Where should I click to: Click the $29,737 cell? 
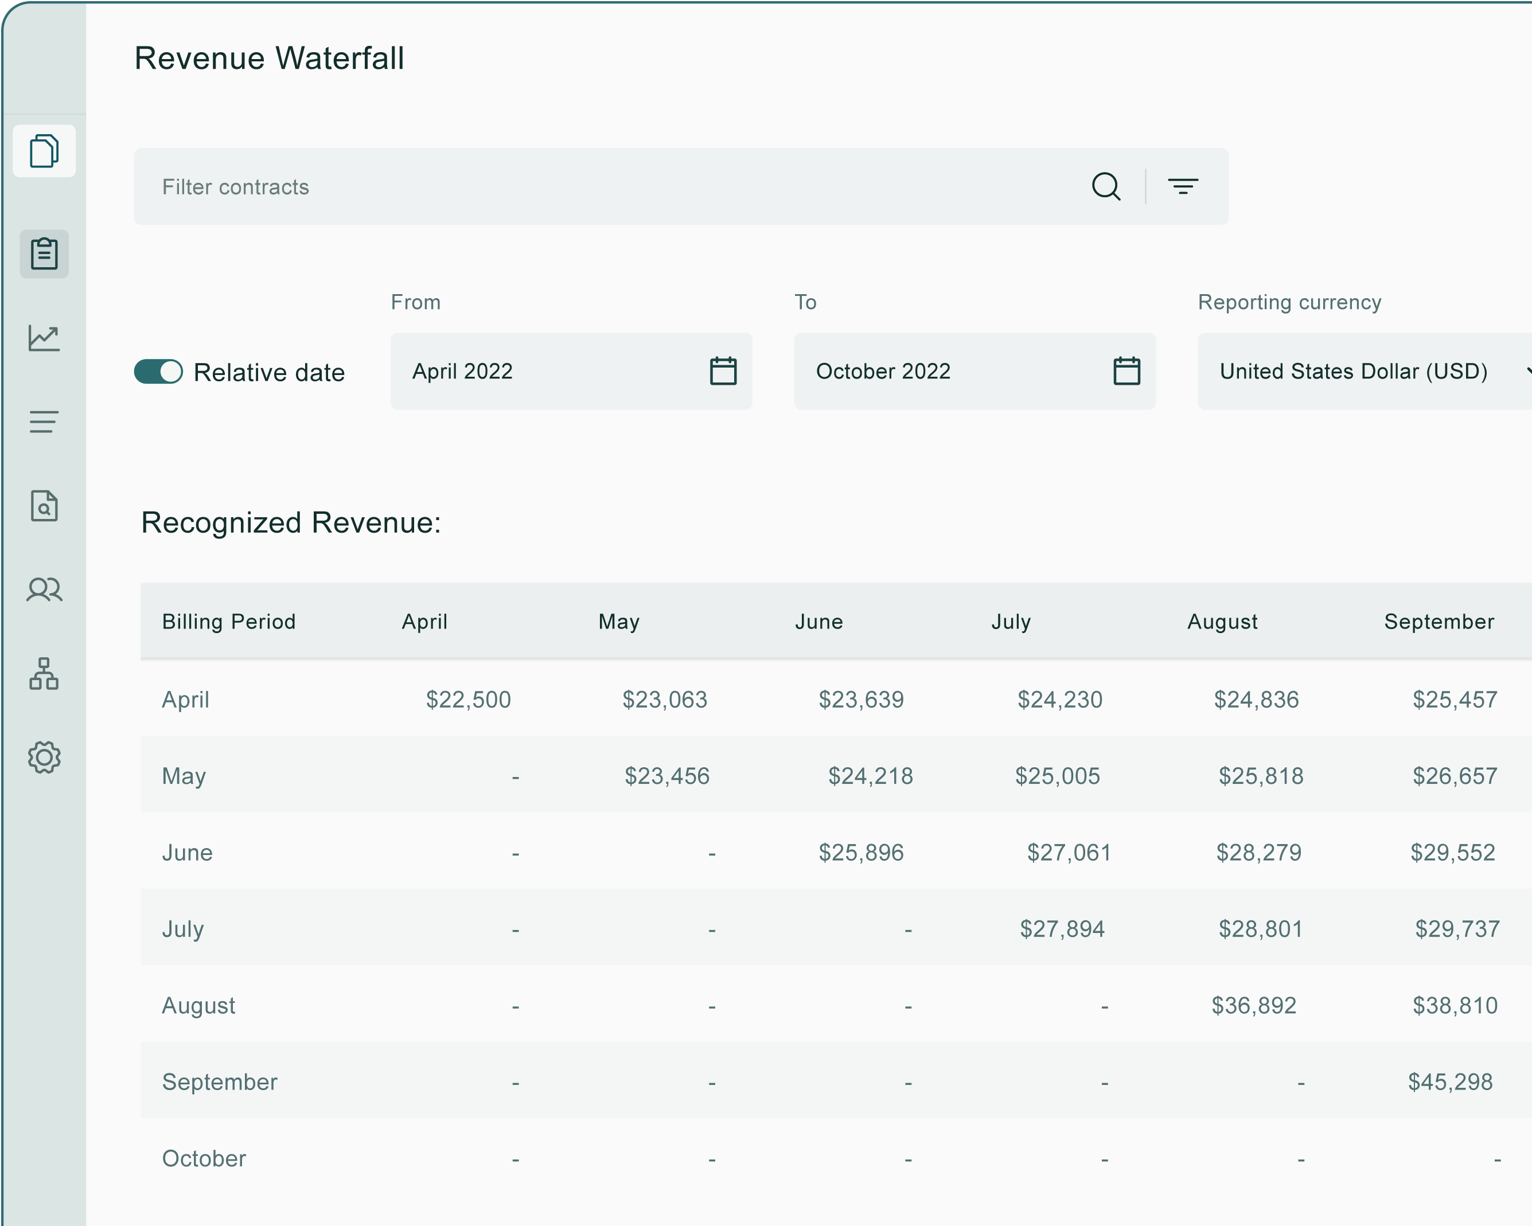pos(1457,929)
